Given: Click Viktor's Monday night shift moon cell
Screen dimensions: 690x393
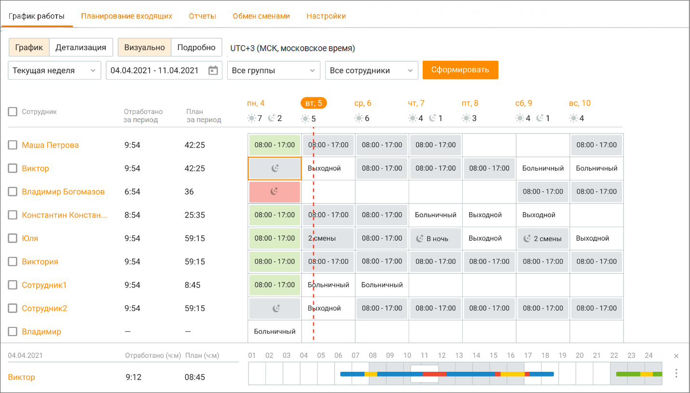Looking at the screenshot, I should [275, 168].
